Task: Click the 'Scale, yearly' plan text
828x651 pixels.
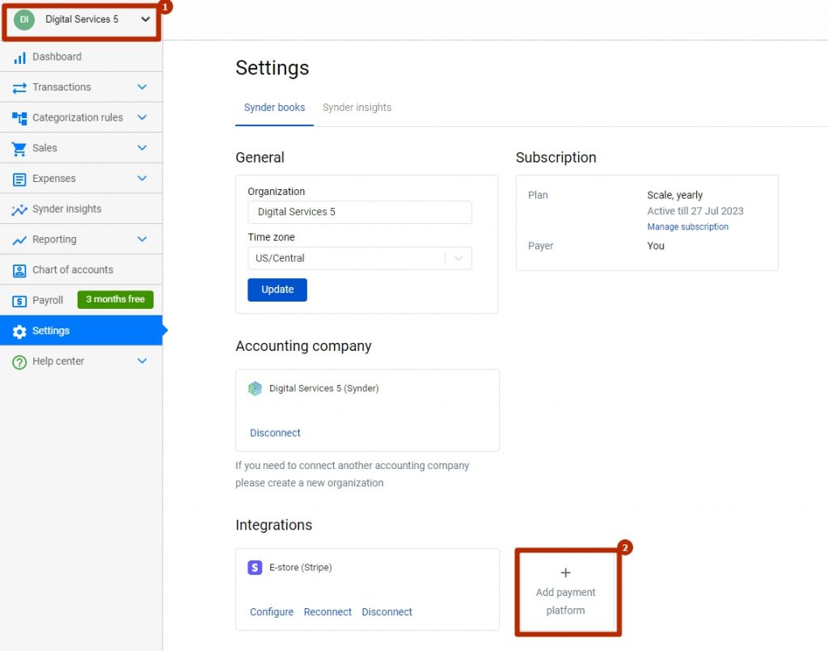Action: point(675,196)
